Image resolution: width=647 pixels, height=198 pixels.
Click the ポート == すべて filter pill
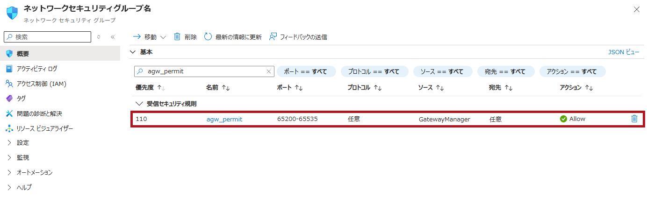306,71
